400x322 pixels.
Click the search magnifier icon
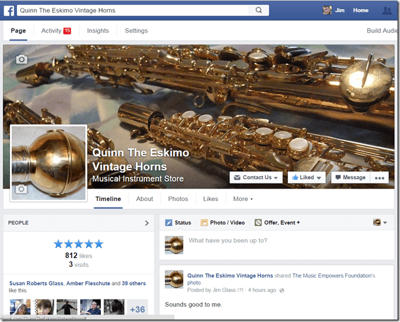(x=258, y=10)
